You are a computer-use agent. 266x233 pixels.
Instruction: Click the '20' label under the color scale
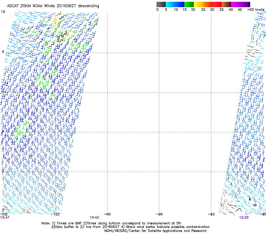coord(193,10)
